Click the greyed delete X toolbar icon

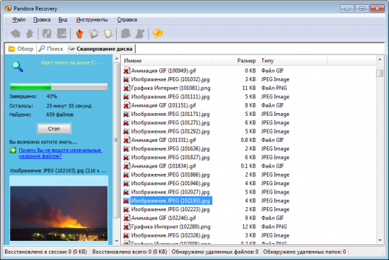(139, 33)
